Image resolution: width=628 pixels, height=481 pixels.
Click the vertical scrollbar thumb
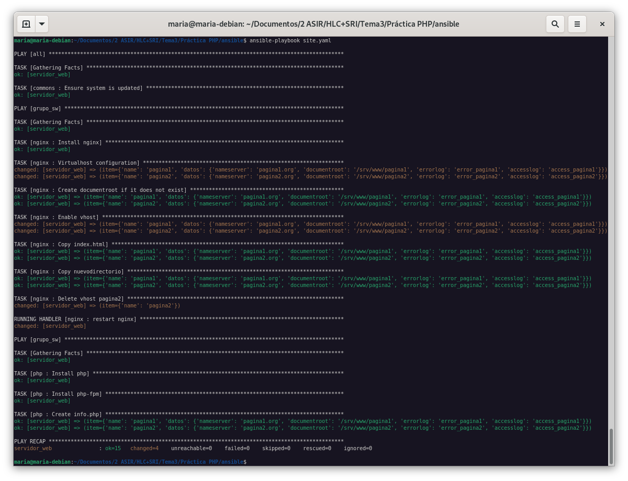[x=611, y=446]
